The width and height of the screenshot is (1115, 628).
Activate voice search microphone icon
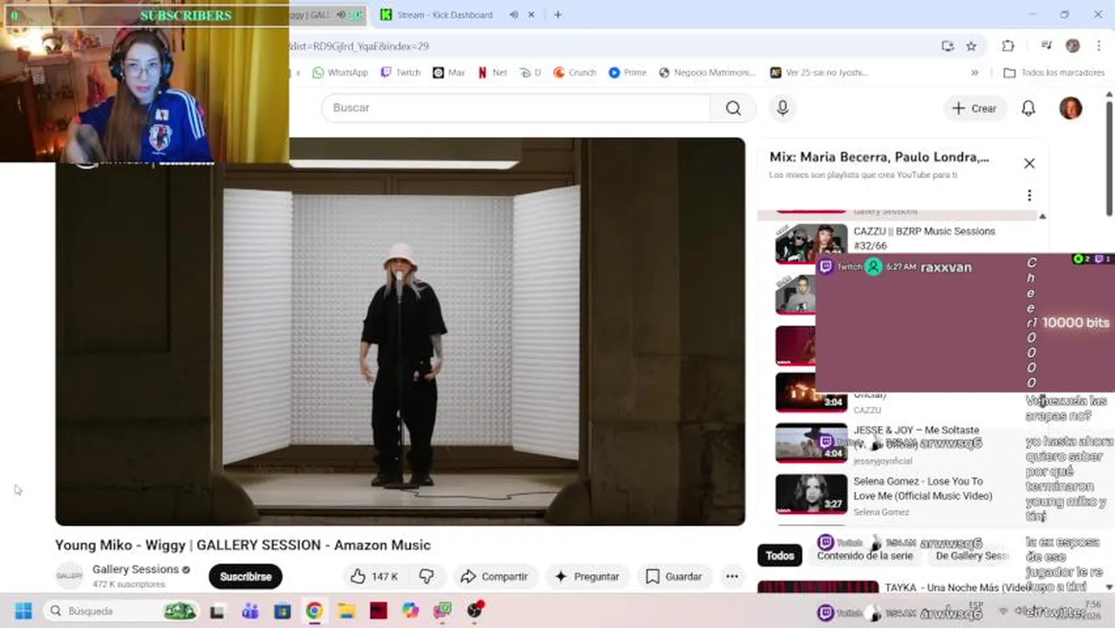783,108
